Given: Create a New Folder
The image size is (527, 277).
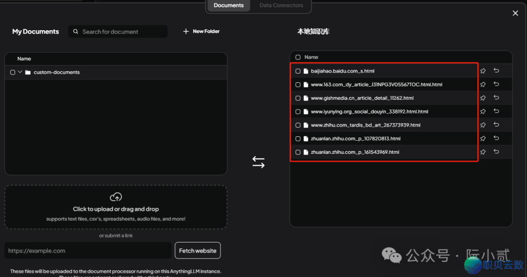Looking at the screenshot, I should (x=201, y=32).
